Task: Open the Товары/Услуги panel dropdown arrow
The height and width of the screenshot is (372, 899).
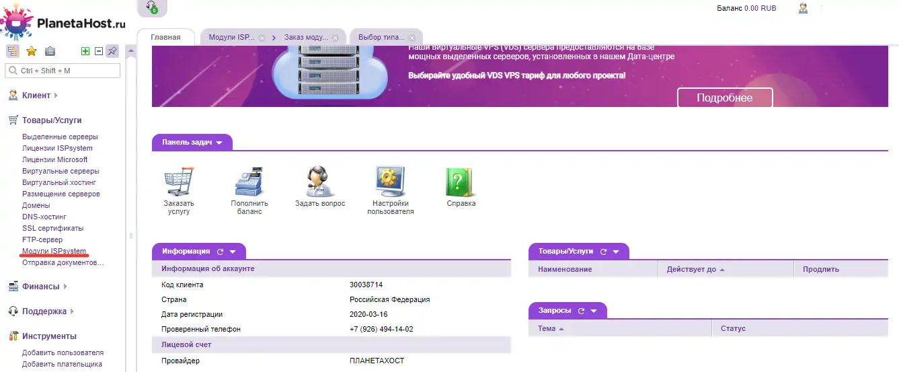Action: (x=616, y=252)
